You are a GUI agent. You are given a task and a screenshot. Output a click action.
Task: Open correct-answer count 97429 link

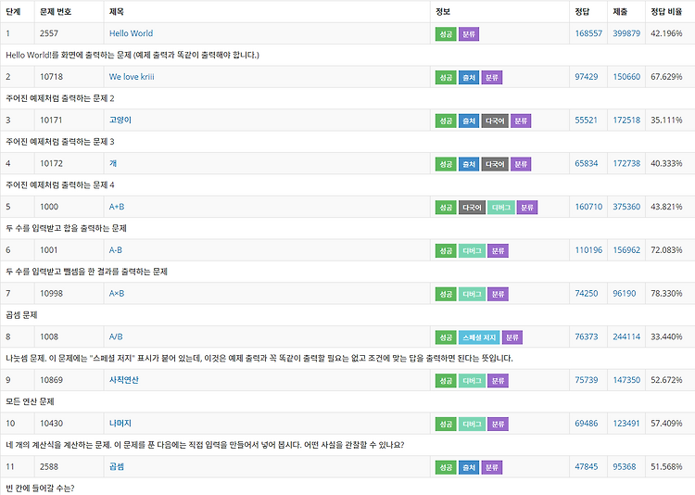tap(586, 77)
